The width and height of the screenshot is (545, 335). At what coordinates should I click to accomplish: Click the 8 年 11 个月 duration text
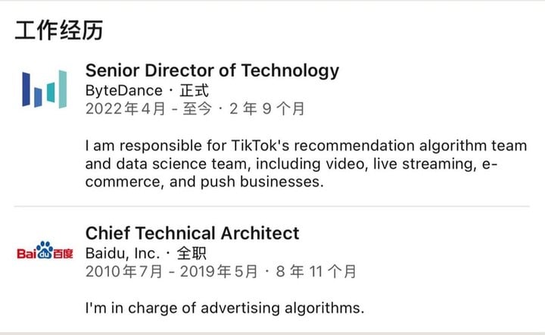316,271
